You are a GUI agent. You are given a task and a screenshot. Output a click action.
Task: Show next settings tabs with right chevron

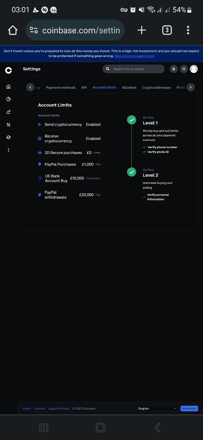click(x=191, y=87)
